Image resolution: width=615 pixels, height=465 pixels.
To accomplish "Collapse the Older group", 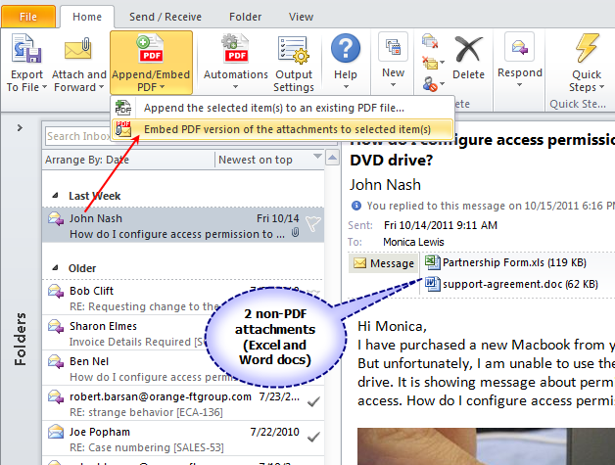I will [55, 268].
